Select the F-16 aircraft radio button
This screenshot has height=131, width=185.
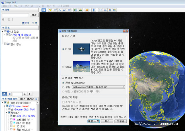pyautogui.click(x=63, y=49)
